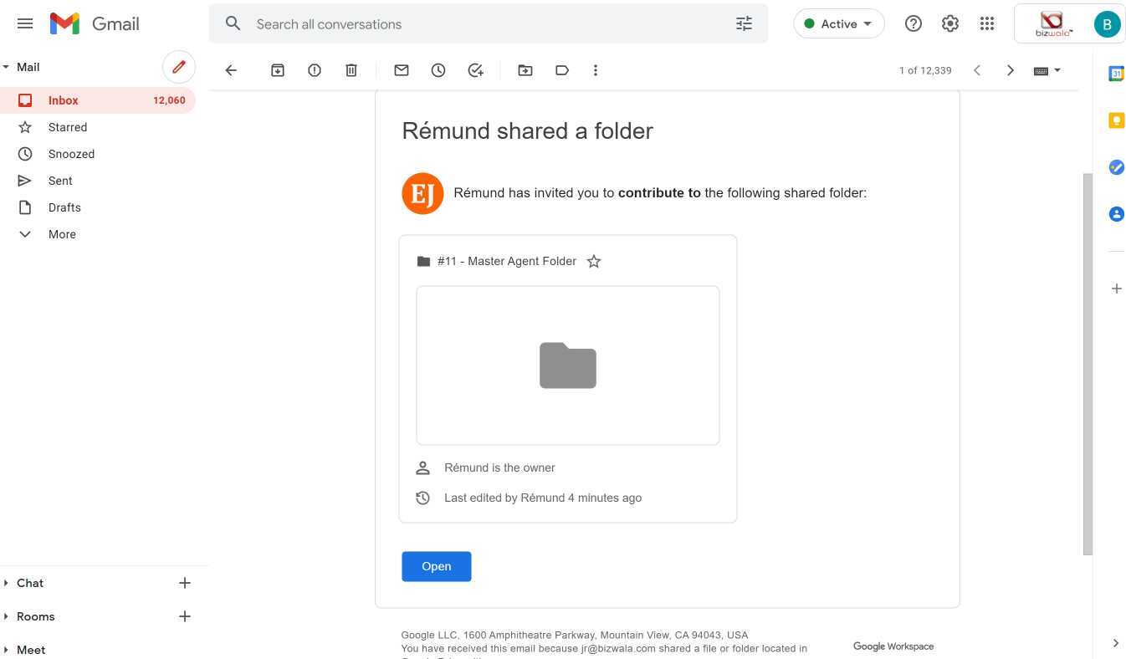Open the Active status dropdown
Image resolution: width=1126 pixels, height=659 pixels.
pyautogui.click(x=838, y=24)
